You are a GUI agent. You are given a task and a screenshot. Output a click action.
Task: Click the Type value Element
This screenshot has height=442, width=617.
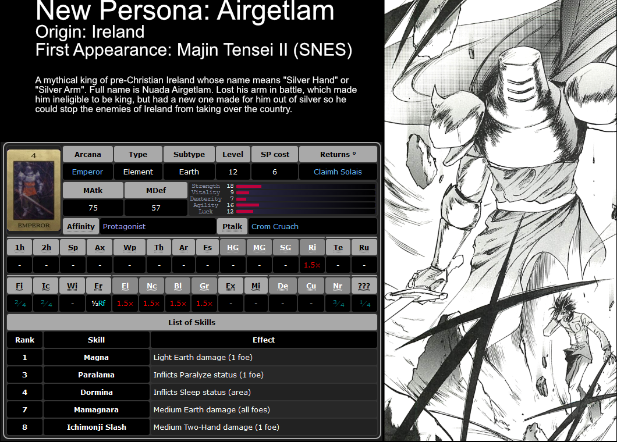click(138, 172)
